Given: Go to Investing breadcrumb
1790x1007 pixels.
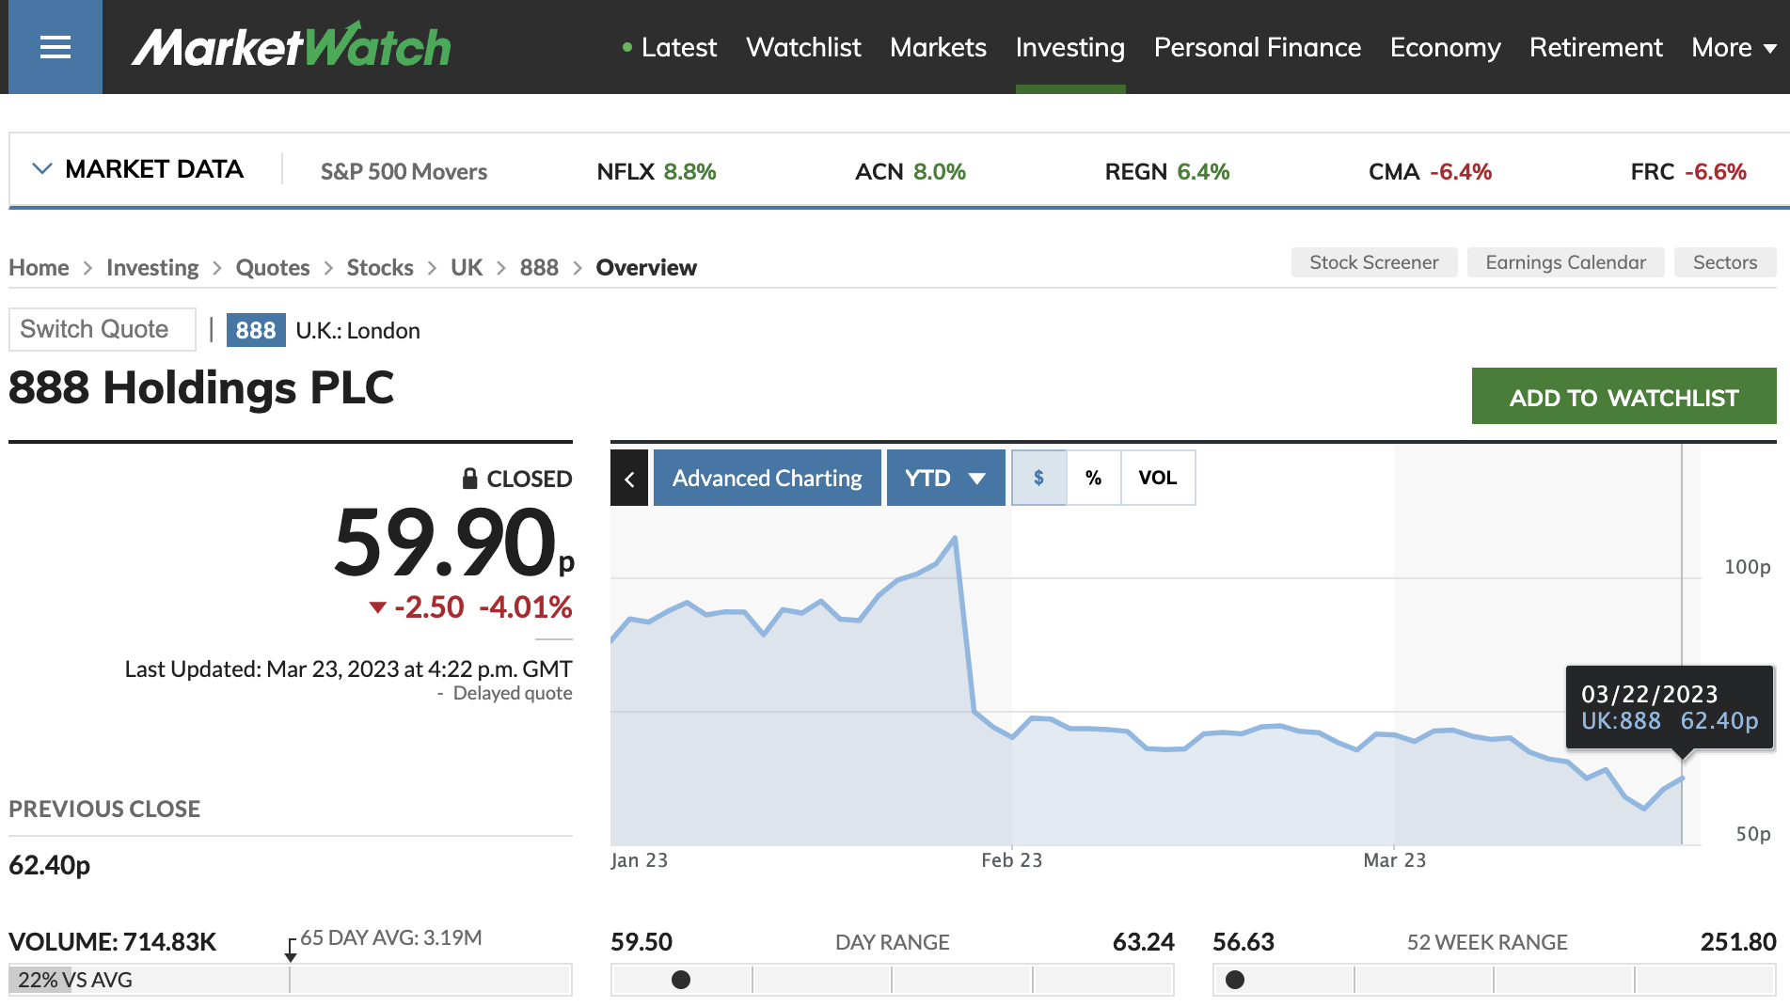Looking at the screenshot, I should coord(152,268).
